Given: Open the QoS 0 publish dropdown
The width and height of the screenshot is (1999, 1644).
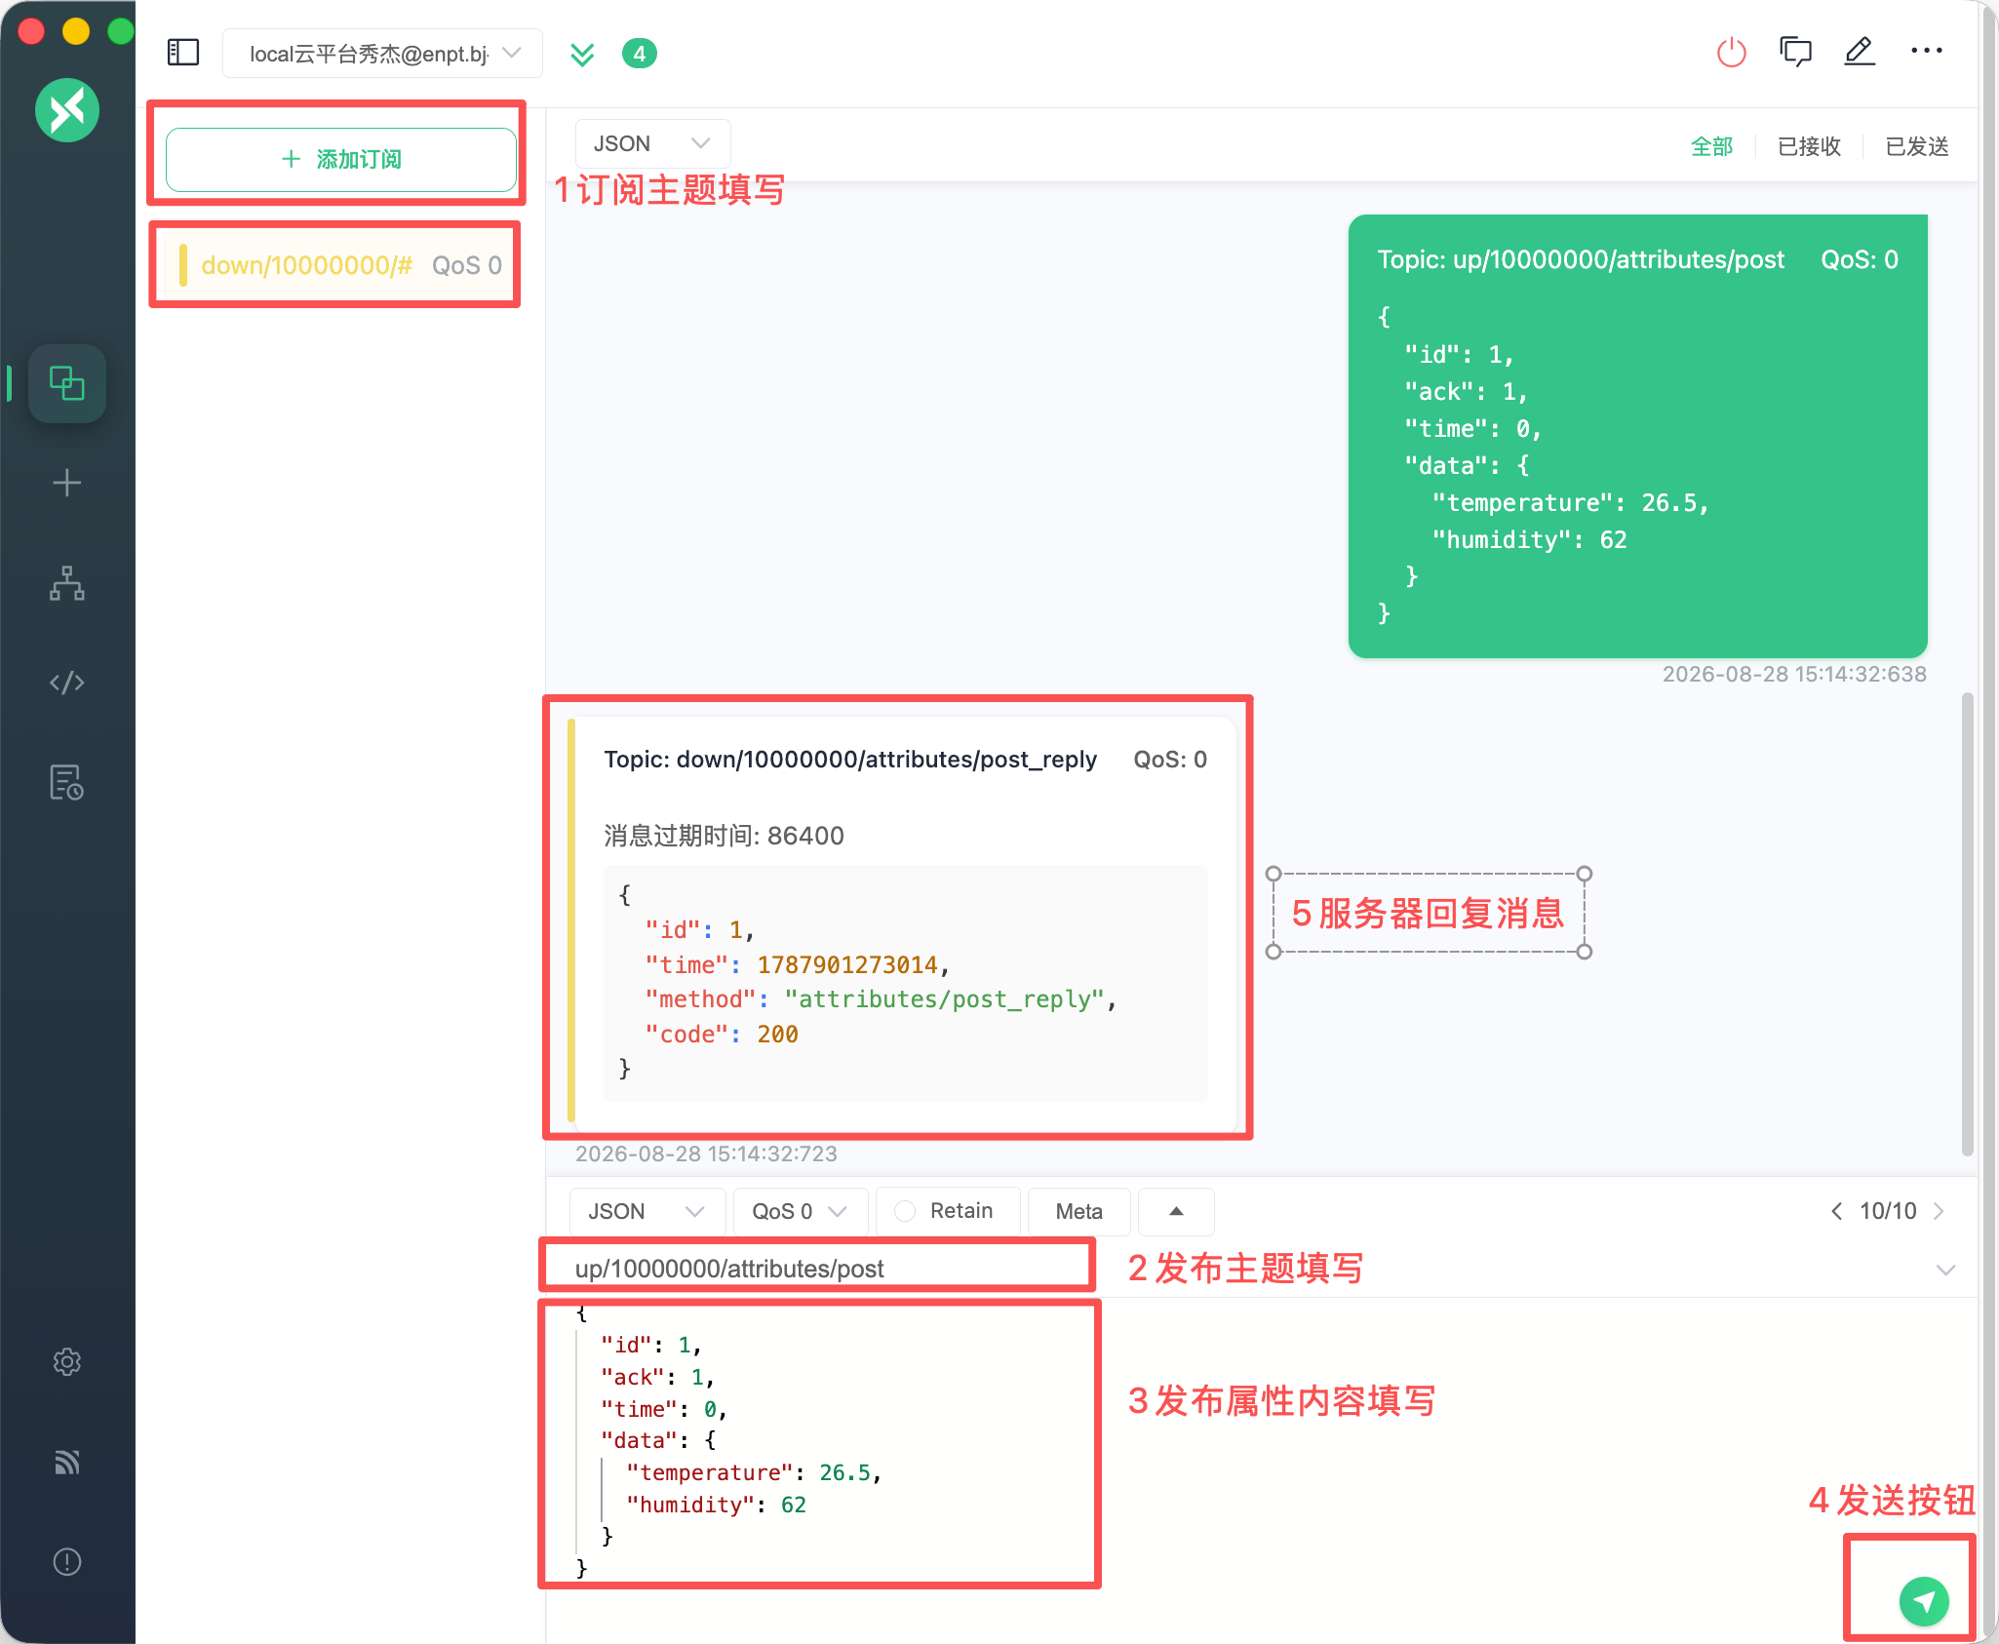Looking at the screenshot, I should 799,1211.
